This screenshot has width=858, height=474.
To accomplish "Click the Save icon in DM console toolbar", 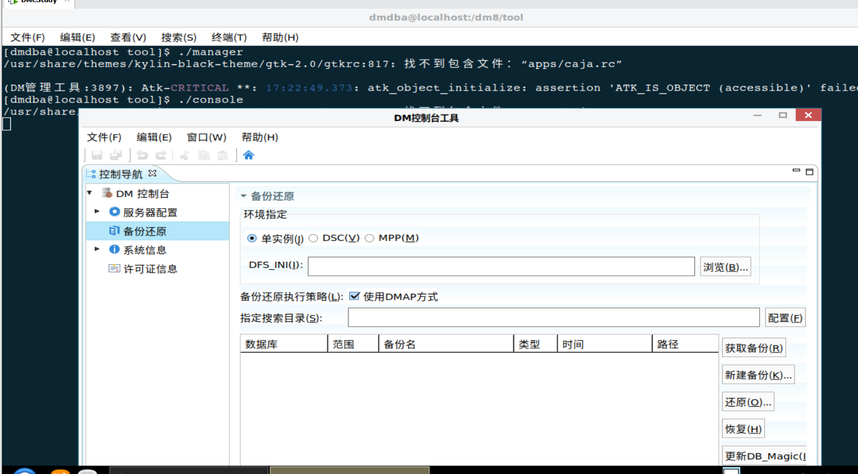I will coord(97,155).
